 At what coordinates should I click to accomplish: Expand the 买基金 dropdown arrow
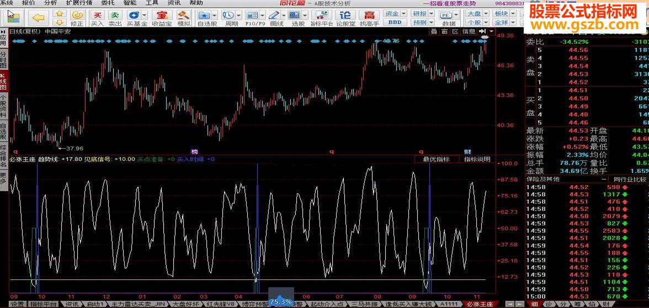click(x=145, y=15)
